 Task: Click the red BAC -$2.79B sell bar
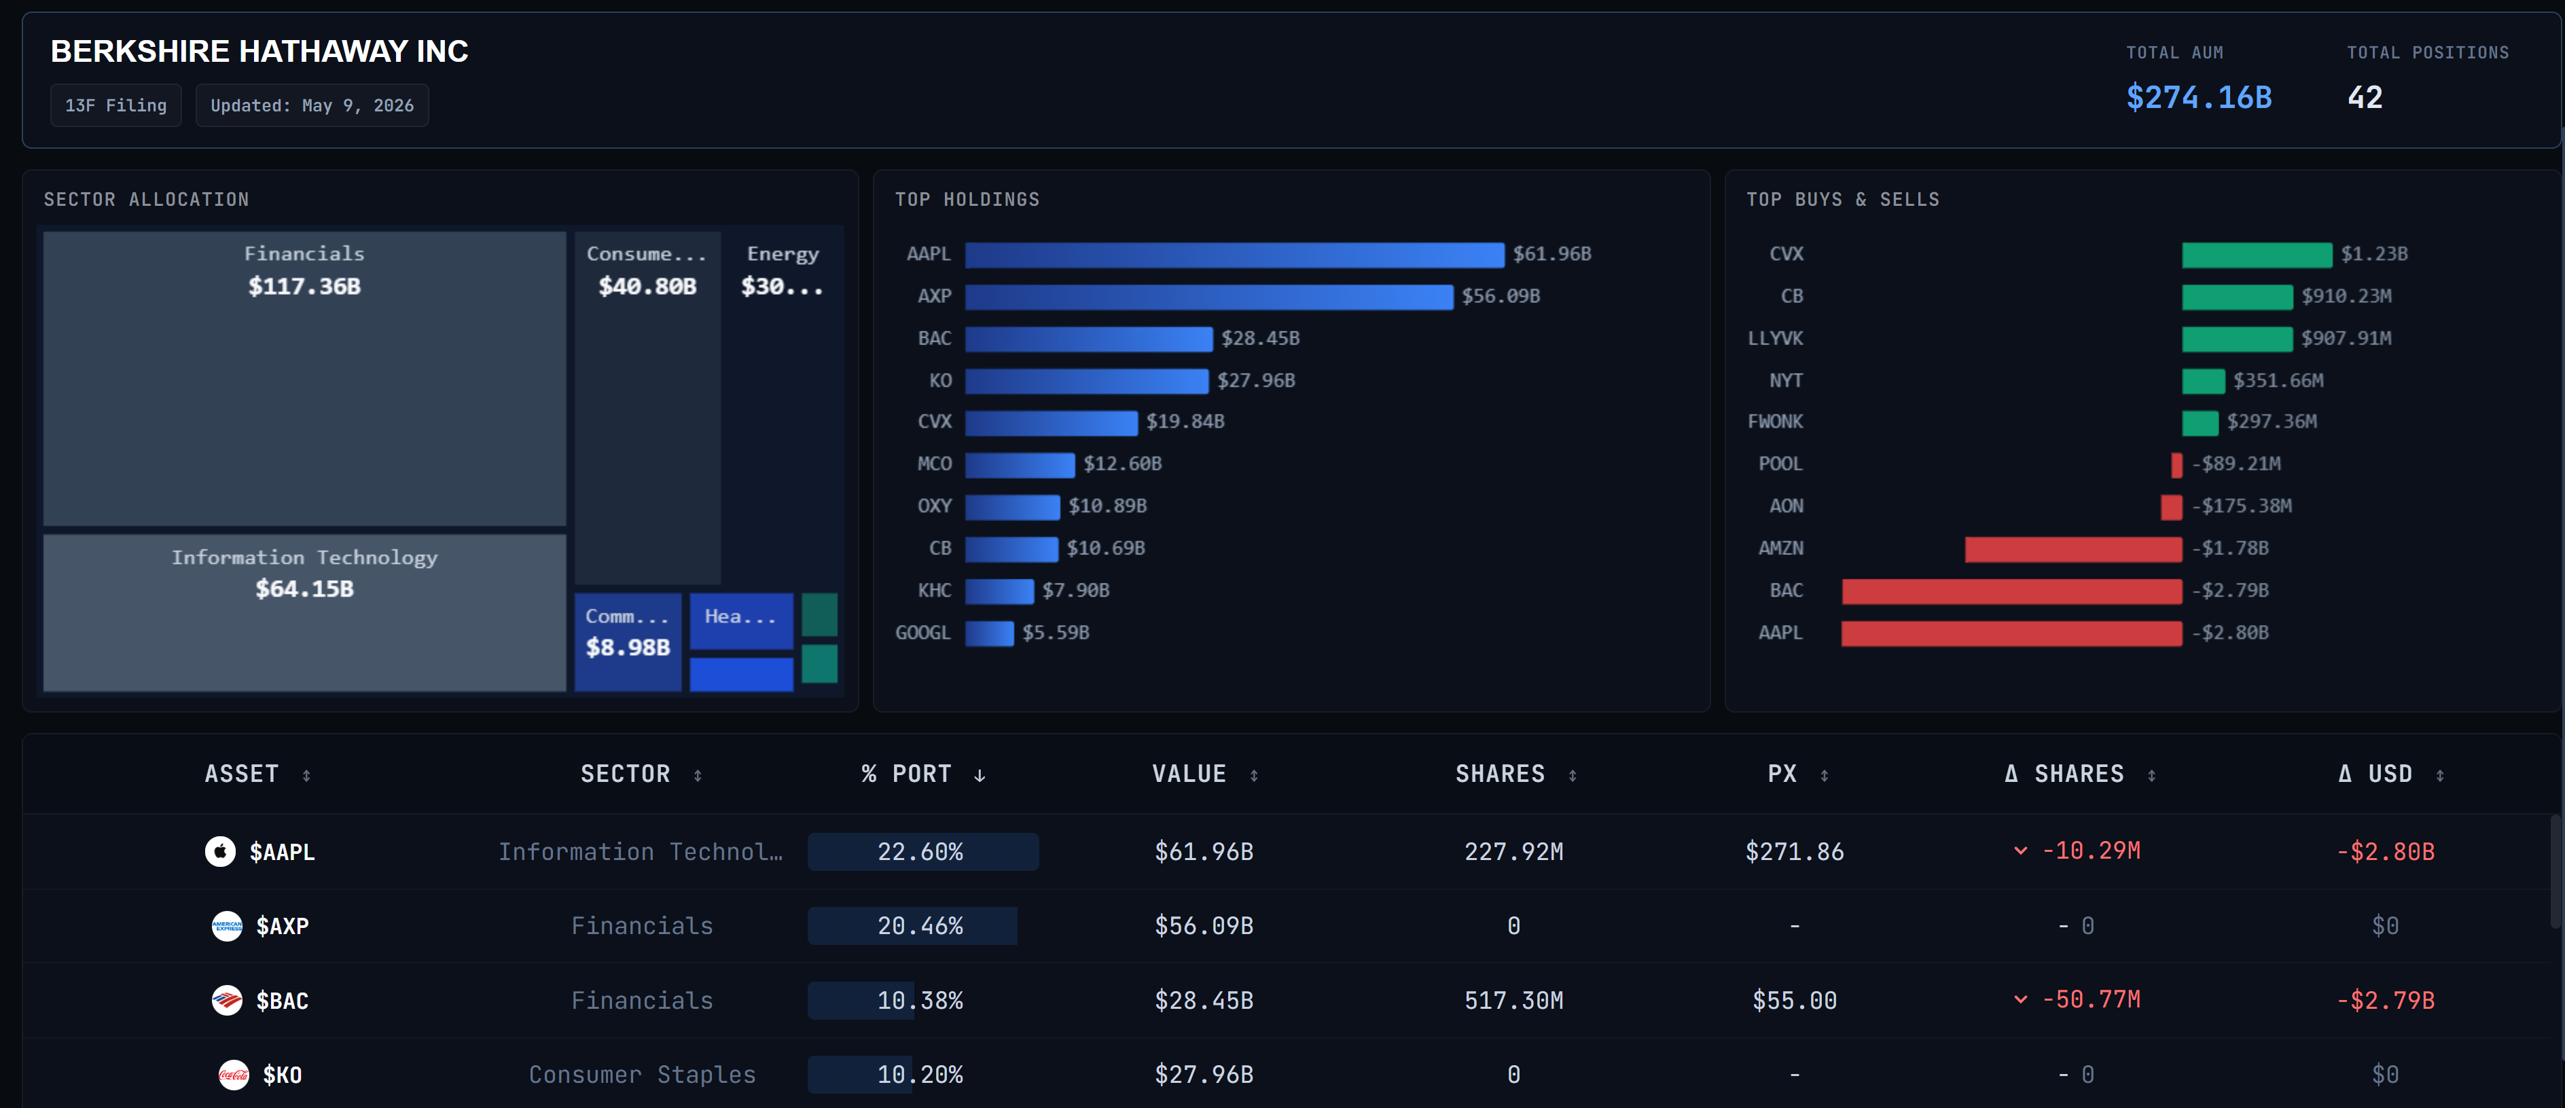tap(2012, 591)
